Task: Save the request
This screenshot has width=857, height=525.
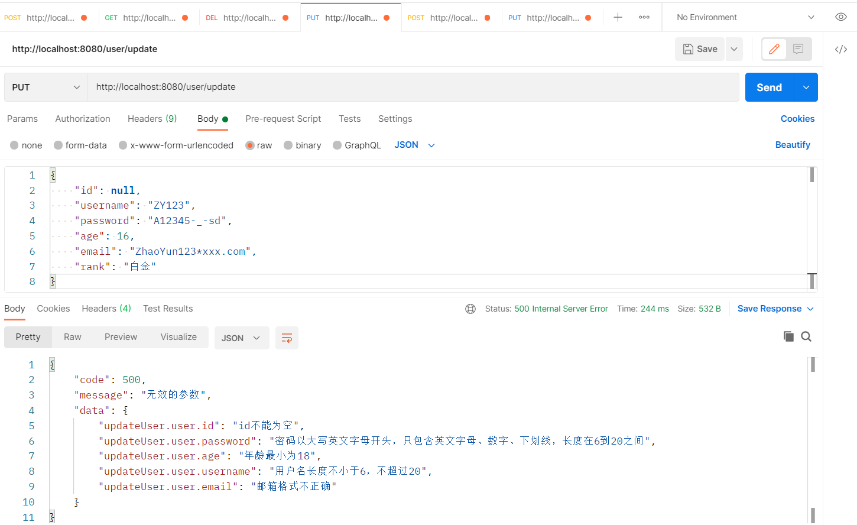Action: 700,49
